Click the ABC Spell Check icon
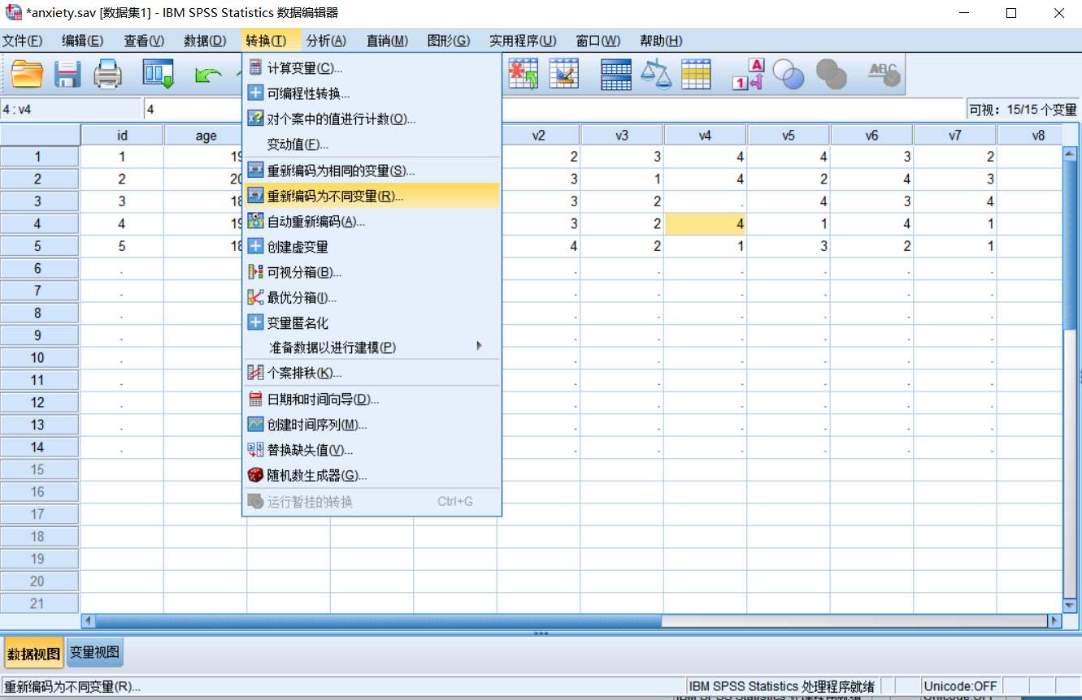 (884, 74)
